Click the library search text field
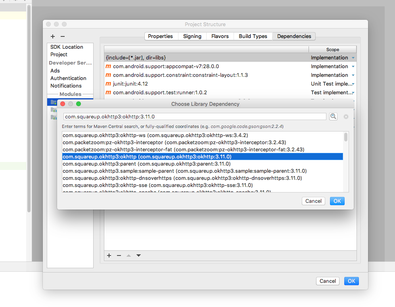 (195, 116)
